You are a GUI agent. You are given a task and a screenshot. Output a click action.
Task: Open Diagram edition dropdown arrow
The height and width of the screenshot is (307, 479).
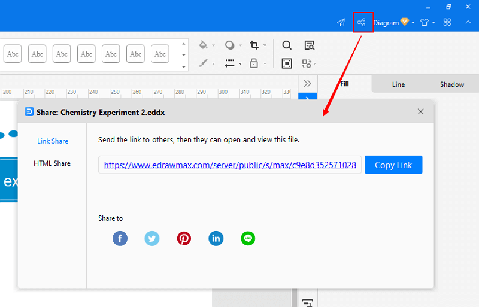[x=413, y=23]
